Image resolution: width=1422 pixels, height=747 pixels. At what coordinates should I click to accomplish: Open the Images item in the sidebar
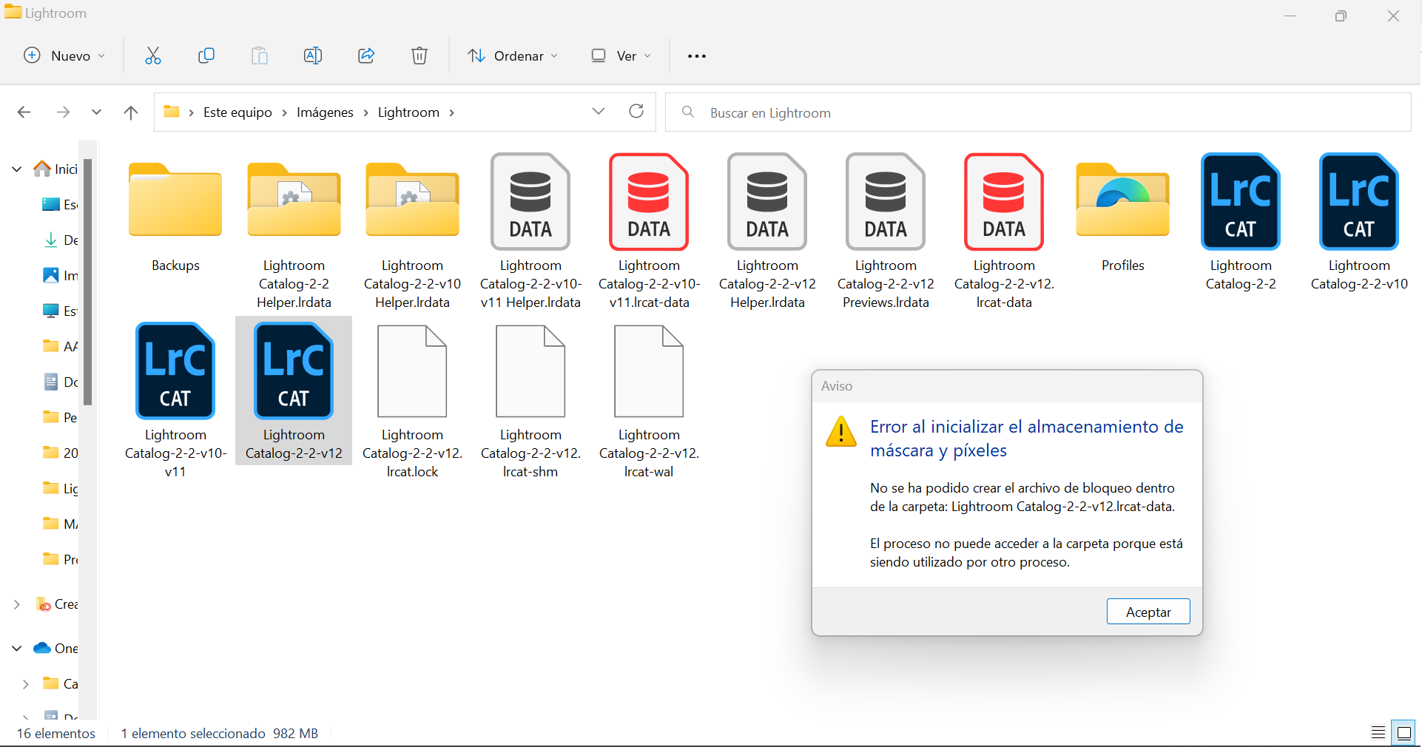(x=60, y=276)
